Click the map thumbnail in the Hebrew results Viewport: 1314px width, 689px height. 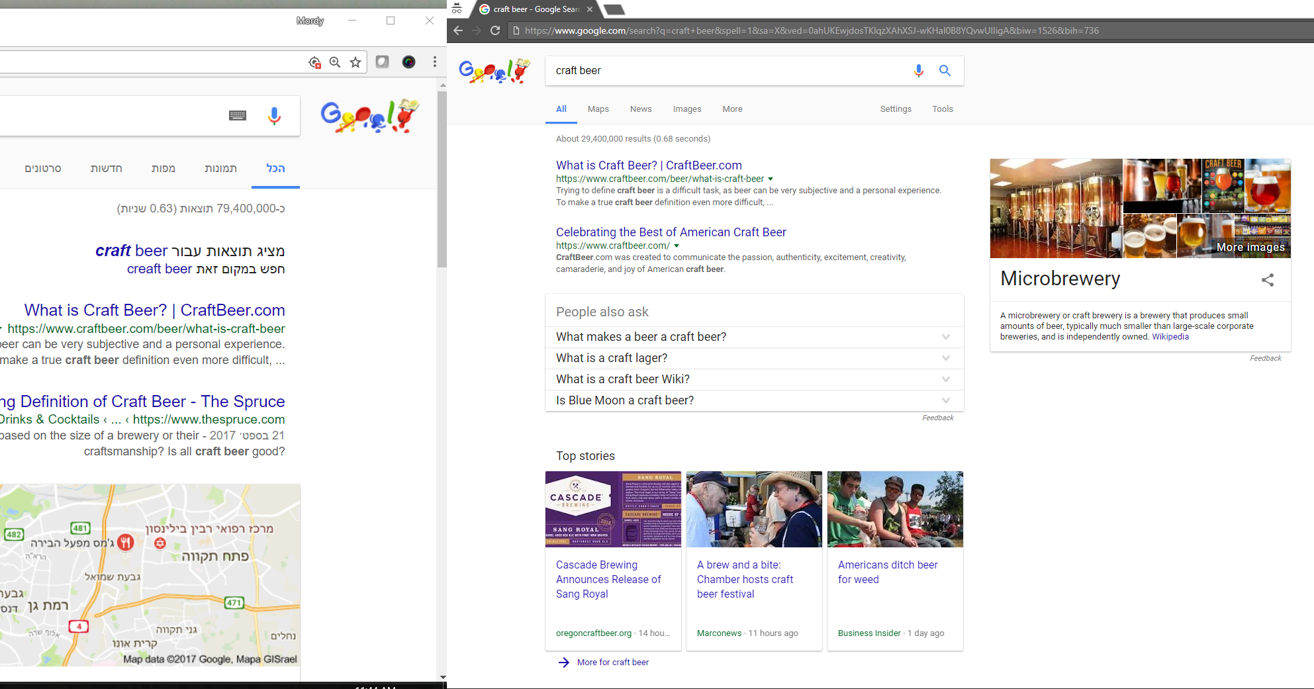150,575
